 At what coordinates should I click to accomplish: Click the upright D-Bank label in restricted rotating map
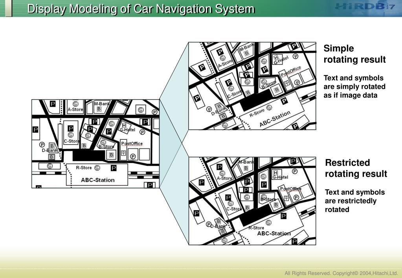pos(218,226)
